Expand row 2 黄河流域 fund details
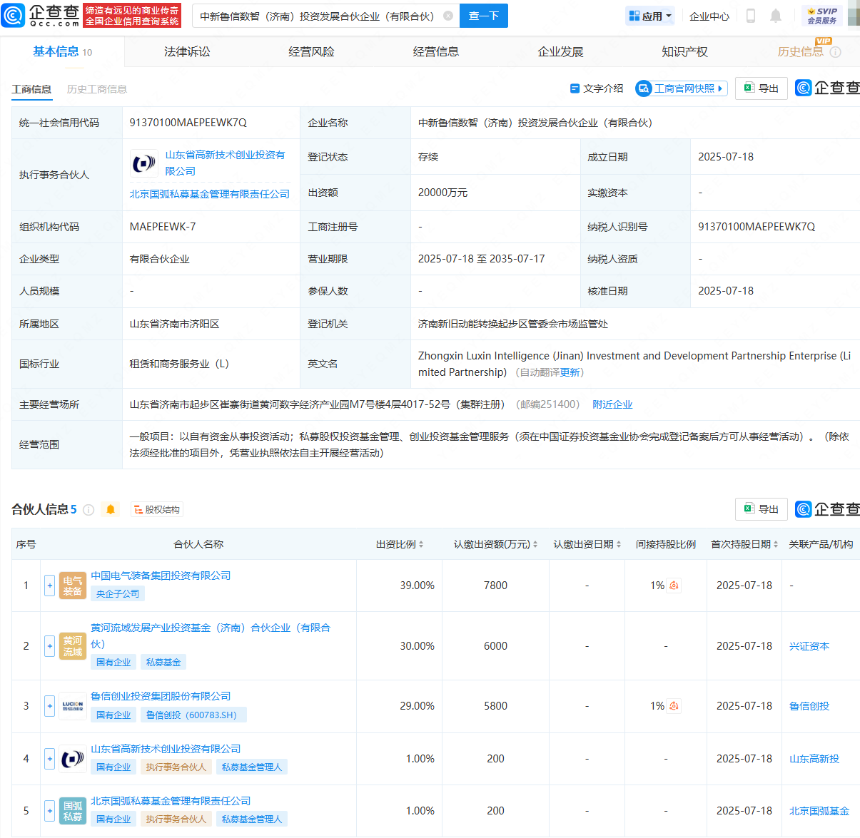The width and height of the screenshot is (860, 838). (49, 646)
